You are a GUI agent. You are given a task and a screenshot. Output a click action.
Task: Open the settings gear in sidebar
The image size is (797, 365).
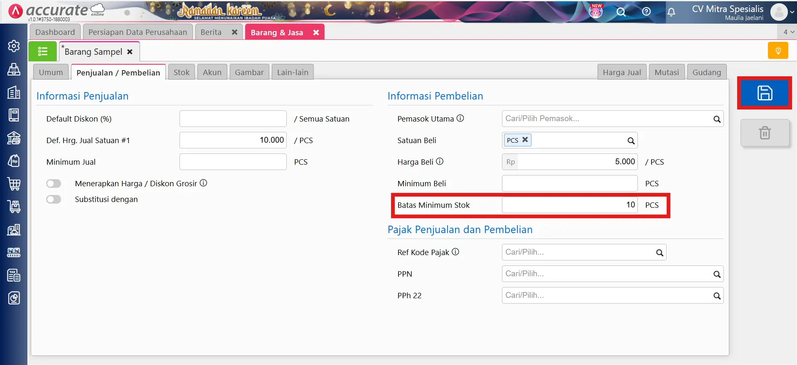point(14,46)
